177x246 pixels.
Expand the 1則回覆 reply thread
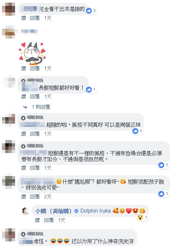(x=41, y=107)
